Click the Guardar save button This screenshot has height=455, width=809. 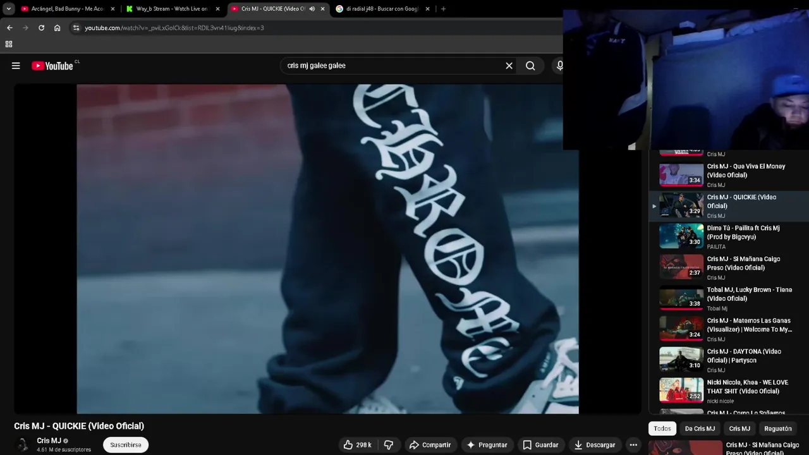point(540,445)
